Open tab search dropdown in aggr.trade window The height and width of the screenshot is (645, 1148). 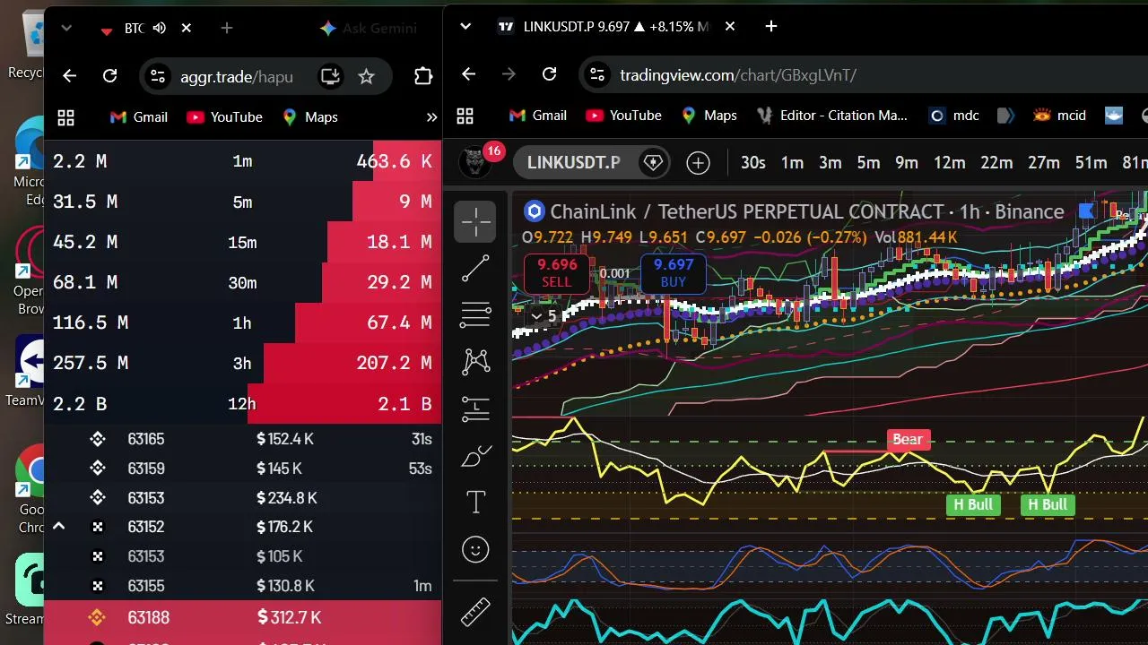click(66, 28)
